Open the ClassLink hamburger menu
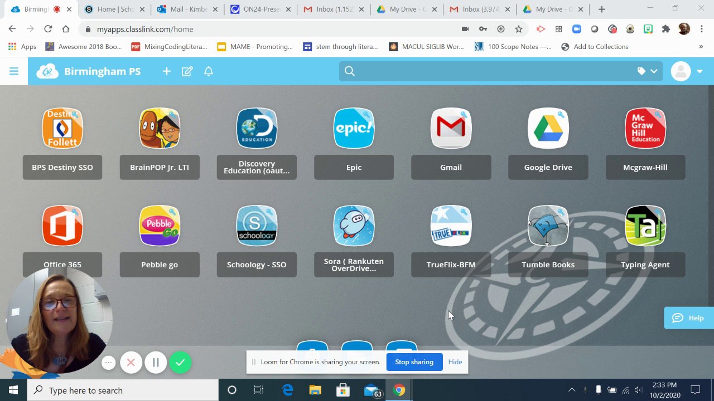The height and width of the screenshot is (401, 714). pyautogui.click(x=14, y=71)
